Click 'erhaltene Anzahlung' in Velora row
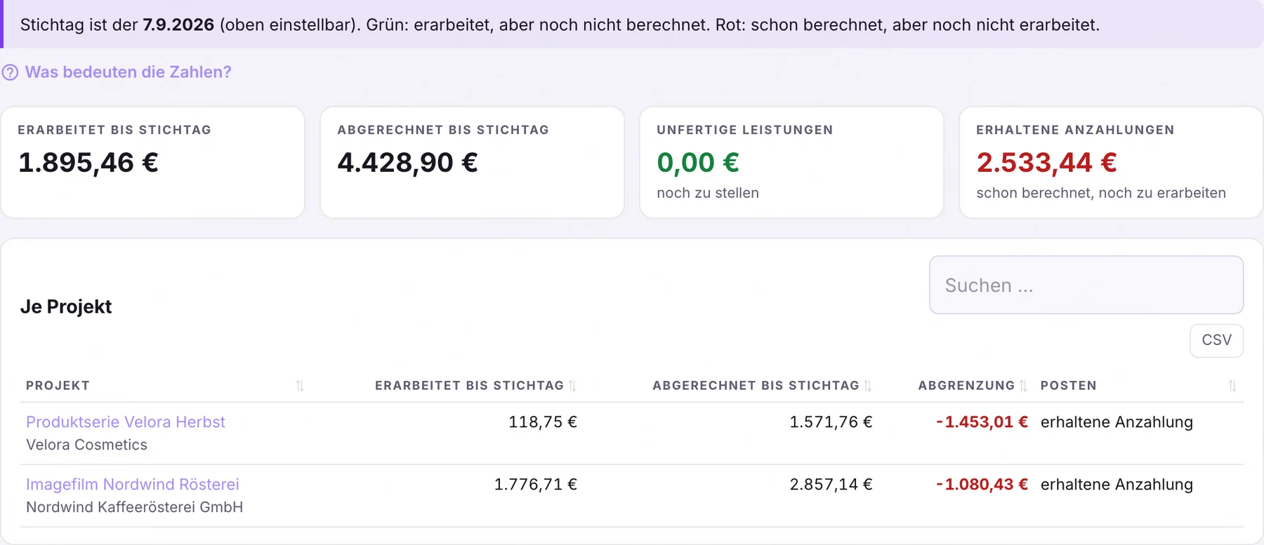 [1117, 422]
